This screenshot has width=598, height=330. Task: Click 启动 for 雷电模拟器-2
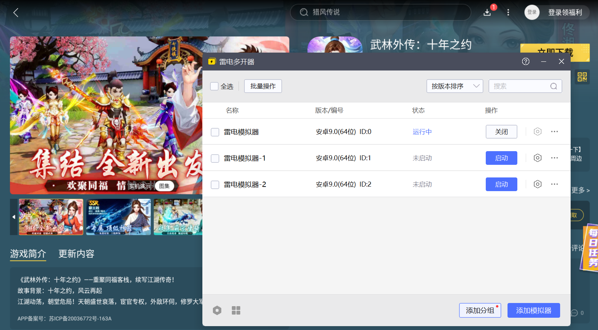(501, 184)
